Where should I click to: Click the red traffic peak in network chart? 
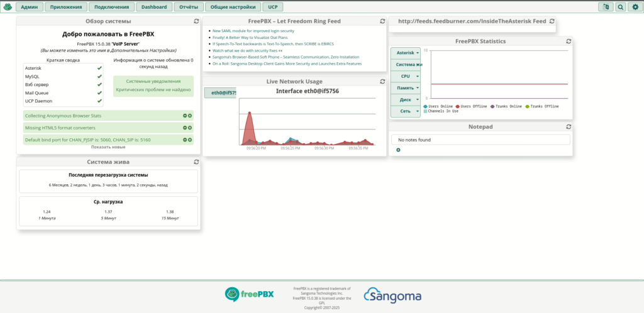(x=249, y=113)
